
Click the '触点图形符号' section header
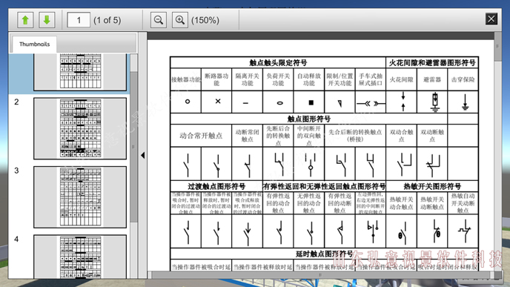[309, 119]
